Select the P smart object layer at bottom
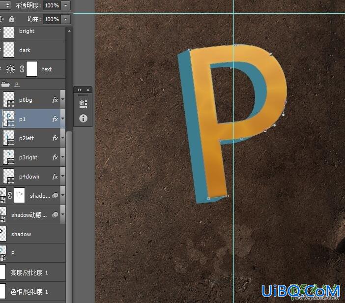 tap(32, 253)
